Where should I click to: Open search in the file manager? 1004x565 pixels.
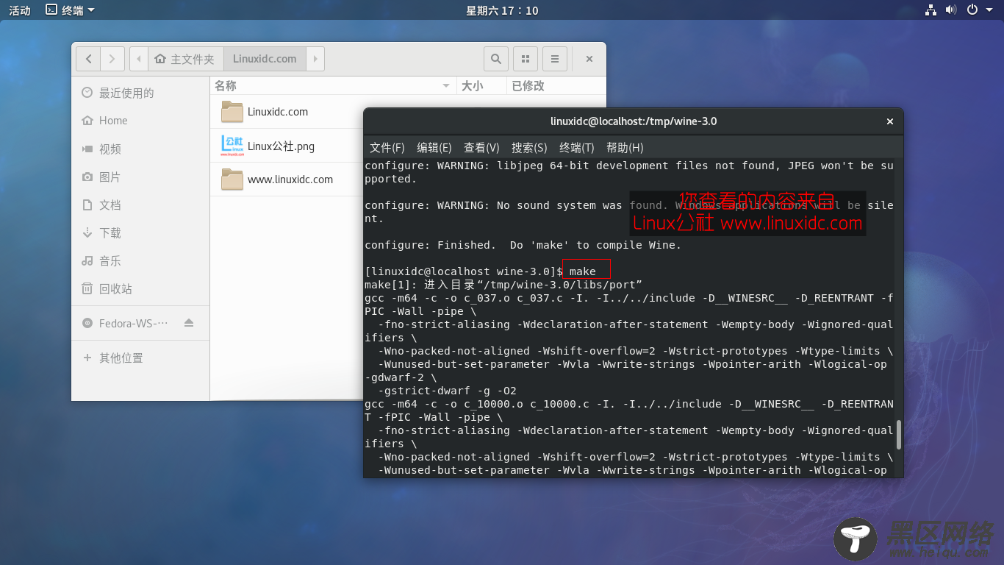click(x=496, y=59)
